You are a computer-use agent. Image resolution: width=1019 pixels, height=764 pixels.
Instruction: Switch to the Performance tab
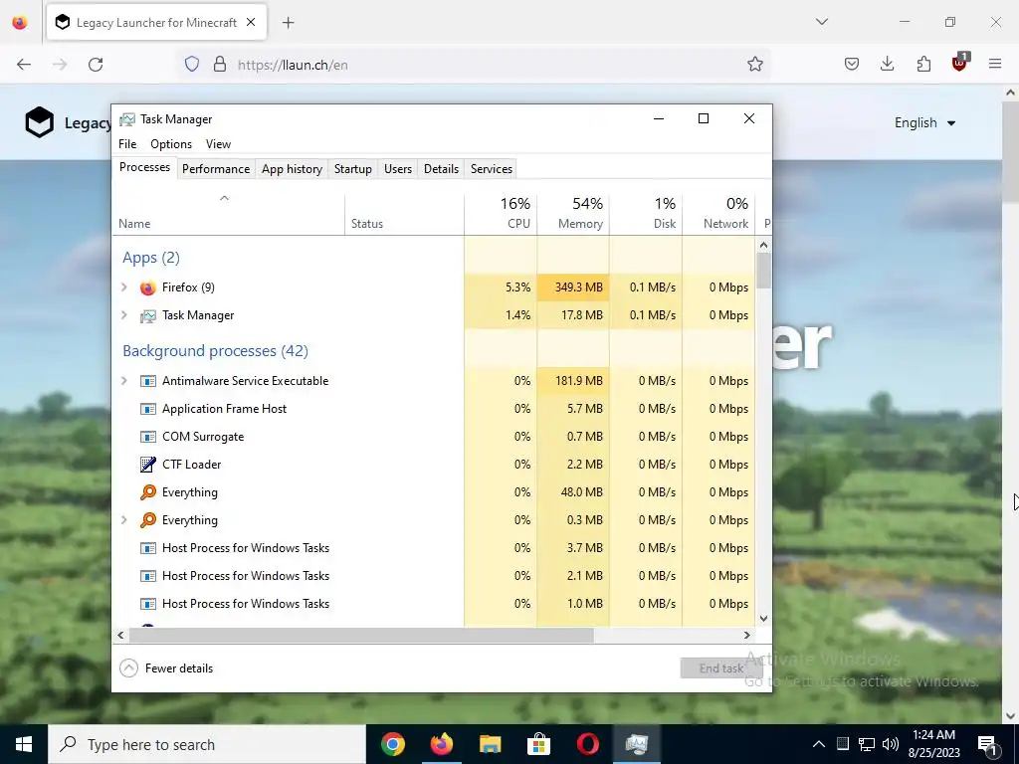click(x=216, y=169)
